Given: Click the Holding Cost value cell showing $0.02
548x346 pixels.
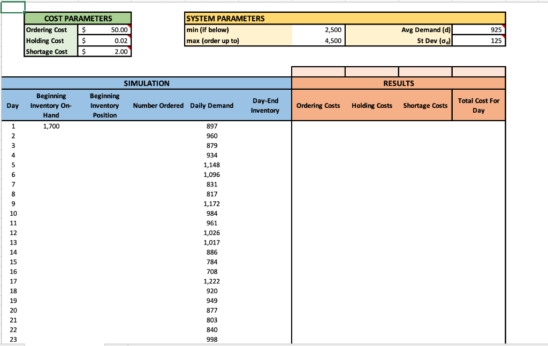Looking at the screenshot, I should point(105,41).
